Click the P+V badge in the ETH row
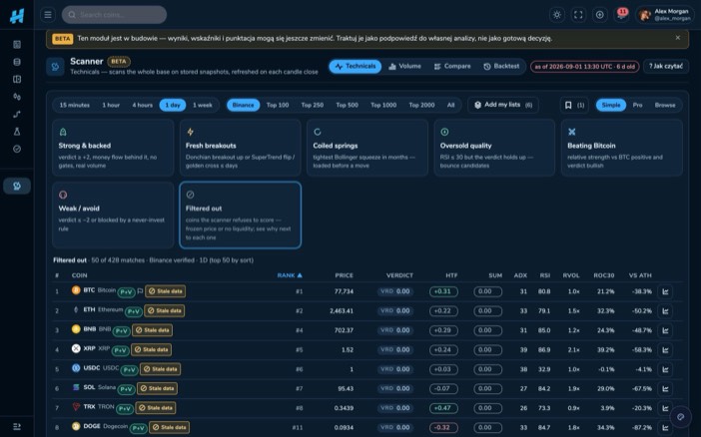This screenshot has width=701, height=437. click(x=133, y=311)
